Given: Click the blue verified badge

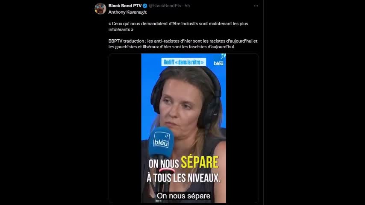Looking at the screenshot, I should point(145,6).
